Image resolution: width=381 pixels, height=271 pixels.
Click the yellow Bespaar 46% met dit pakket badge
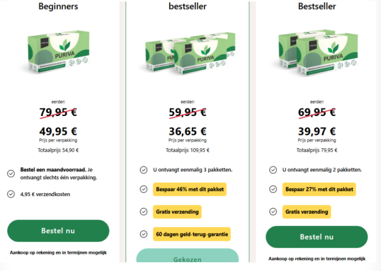coord(189,189)
